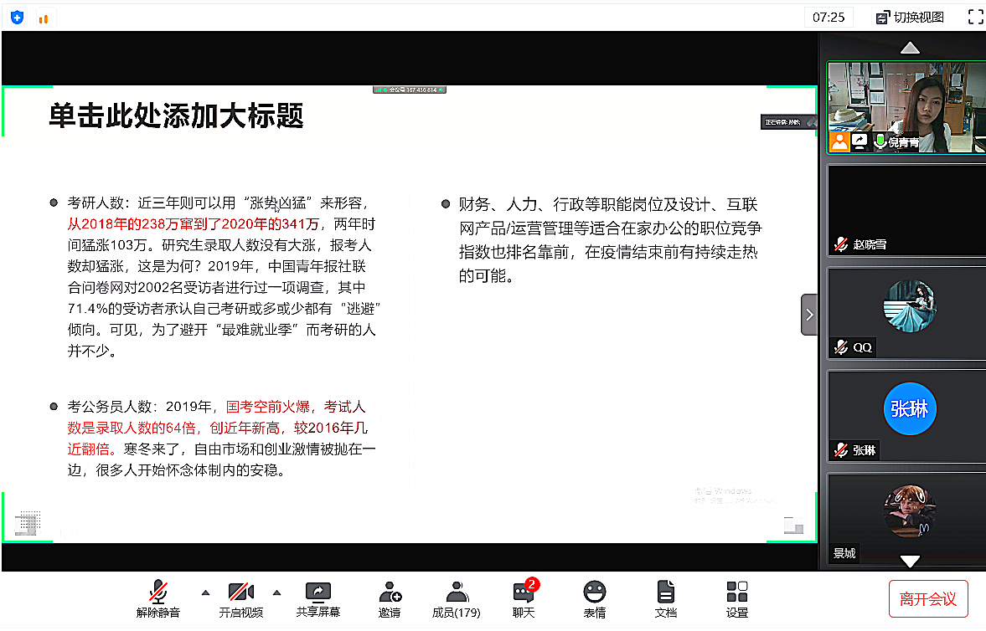Open the camera options dropdown arrow
986x631 pixels.
pos(276,592)
